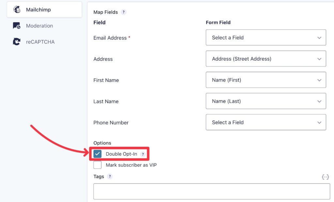Image resolution: width=334 pixels, height=202 pixels.
Task: Enable Mark subscriber as VIP
Action: [x=97, y=165]
